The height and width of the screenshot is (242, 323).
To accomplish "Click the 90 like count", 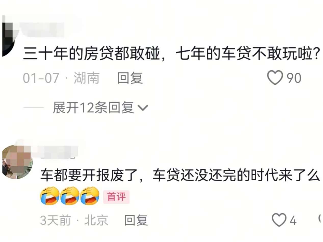I will (294, 78).
